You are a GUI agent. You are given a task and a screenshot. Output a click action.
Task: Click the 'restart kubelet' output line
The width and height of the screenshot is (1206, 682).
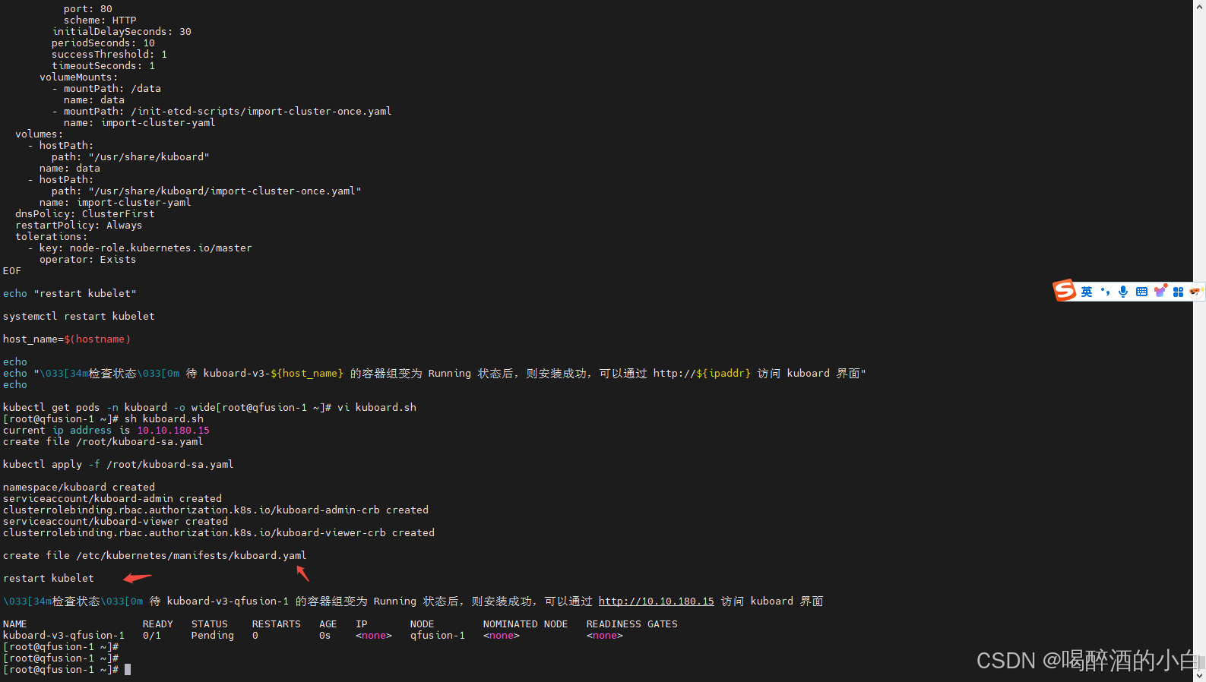tap(49, 579)
